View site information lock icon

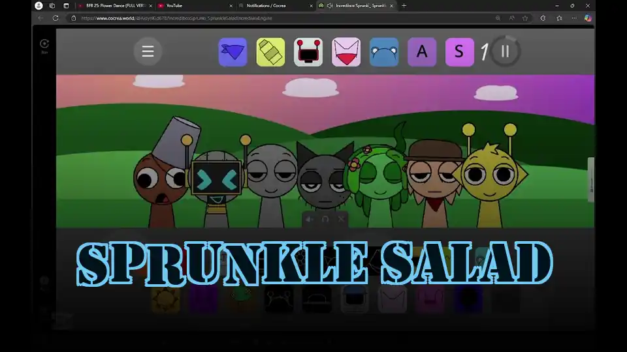(74, 18)
